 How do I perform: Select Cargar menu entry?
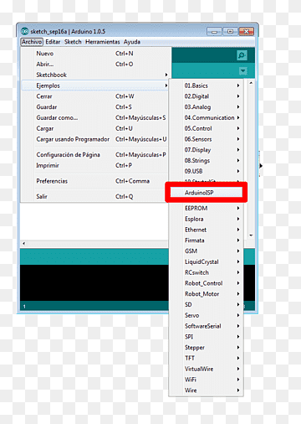pyautogui.click(x=95, y=128)
